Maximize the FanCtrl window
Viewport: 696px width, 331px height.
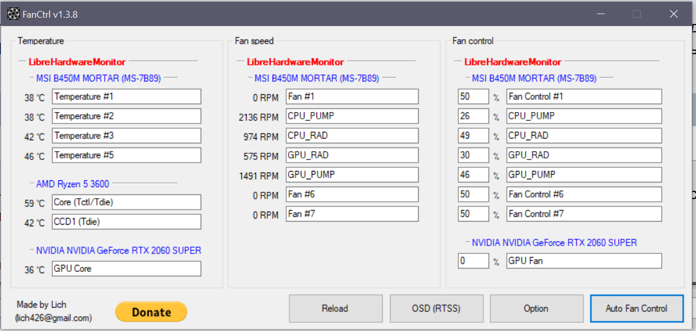click(x=637, y=14)
